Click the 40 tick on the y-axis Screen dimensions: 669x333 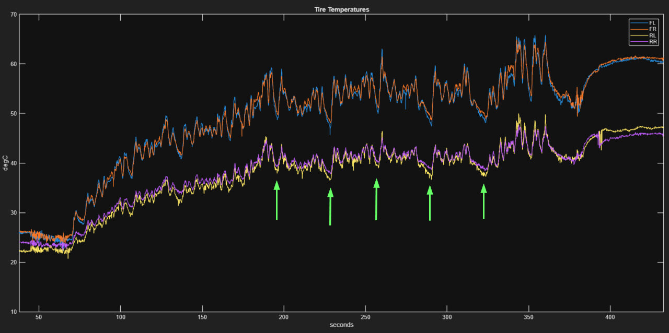click(x=14, y=163)
